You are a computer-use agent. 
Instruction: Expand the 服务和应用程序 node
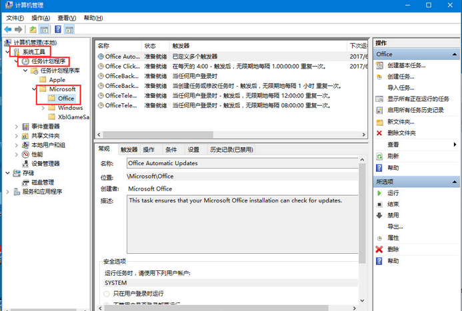(7, 192)
